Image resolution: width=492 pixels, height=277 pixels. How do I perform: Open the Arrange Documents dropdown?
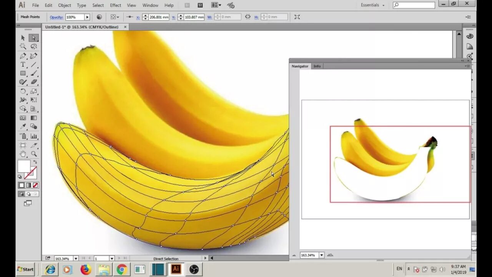(x=216, y=5)
